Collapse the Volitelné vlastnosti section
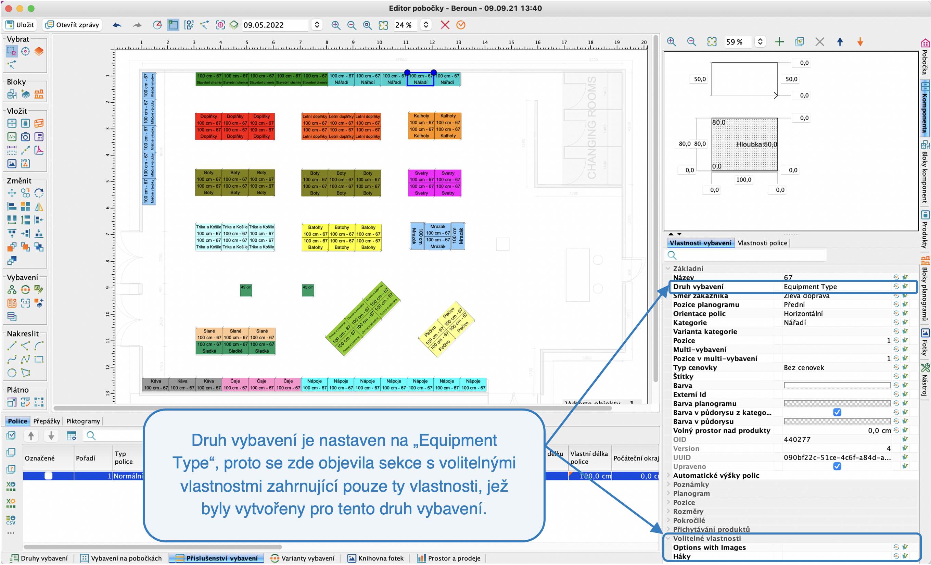 click(668, 538)
